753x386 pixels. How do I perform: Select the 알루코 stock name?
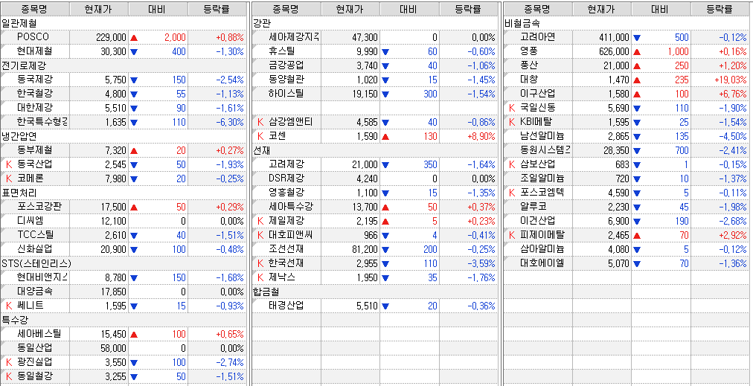533,207
